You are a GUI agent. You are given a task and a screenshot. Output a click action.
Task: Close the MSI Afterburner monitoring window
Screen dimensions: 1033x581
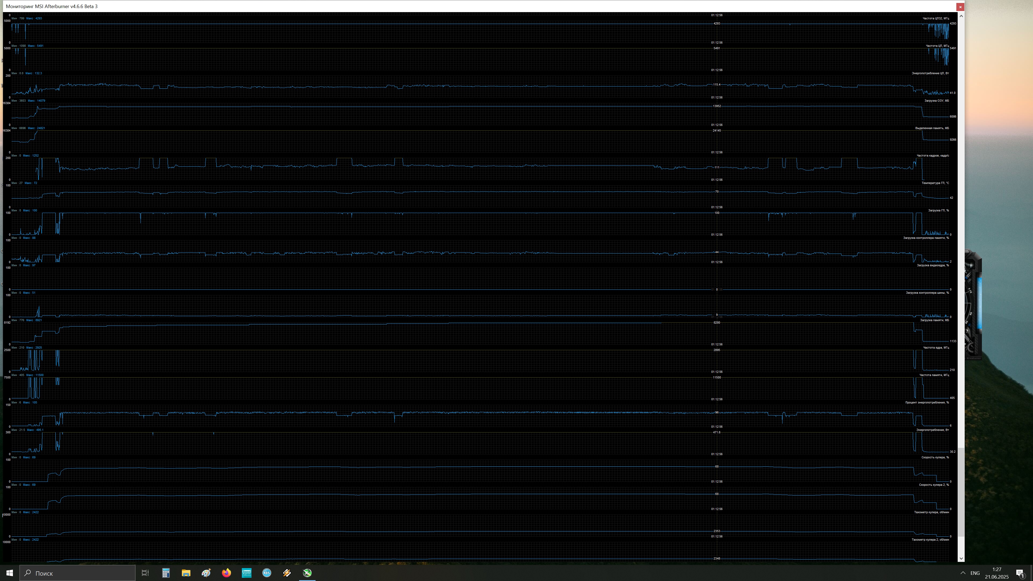pos(960,7)
